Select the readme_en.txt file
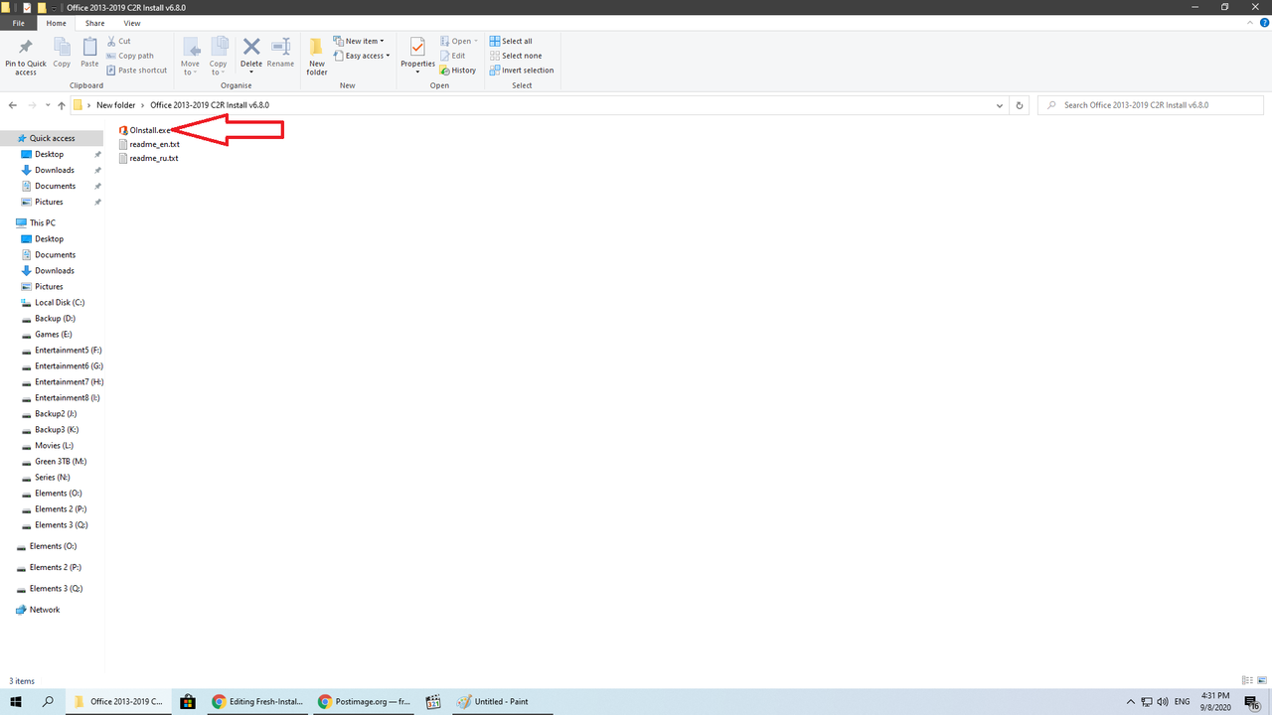 pos(148,144)
